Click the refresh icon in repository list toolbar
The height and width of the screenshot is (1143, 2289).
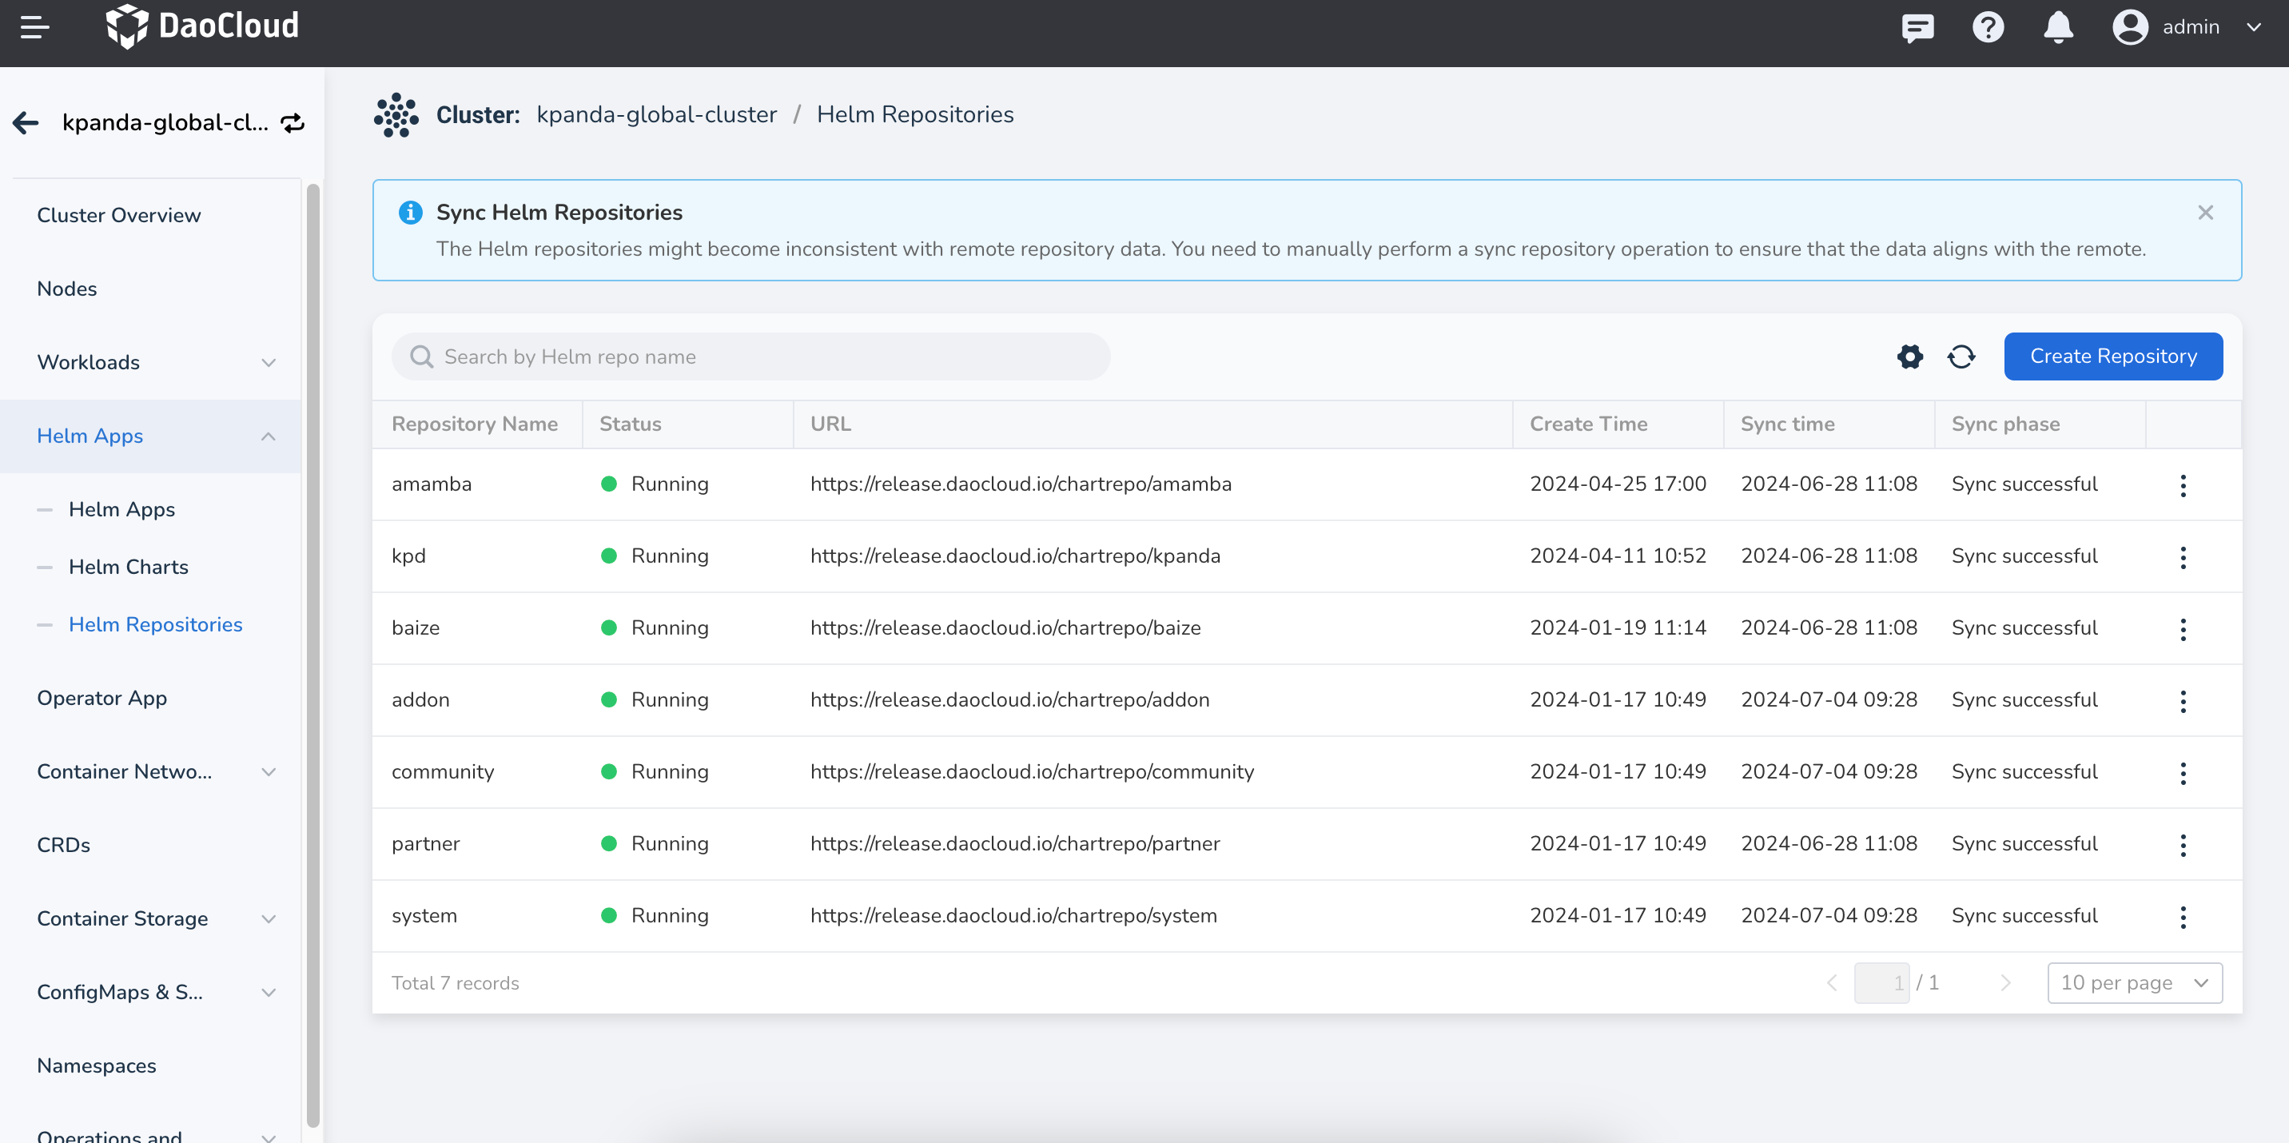1962,356
